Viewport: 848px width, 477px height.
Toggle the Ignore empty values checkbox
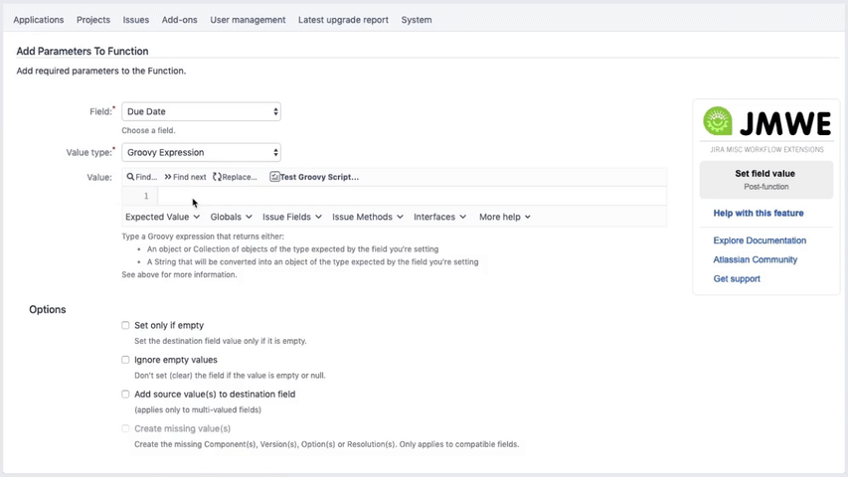coord(125,360)
